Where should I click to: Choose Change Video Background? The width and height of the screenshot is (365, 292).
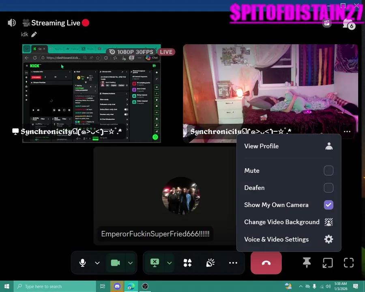(288, 222)
